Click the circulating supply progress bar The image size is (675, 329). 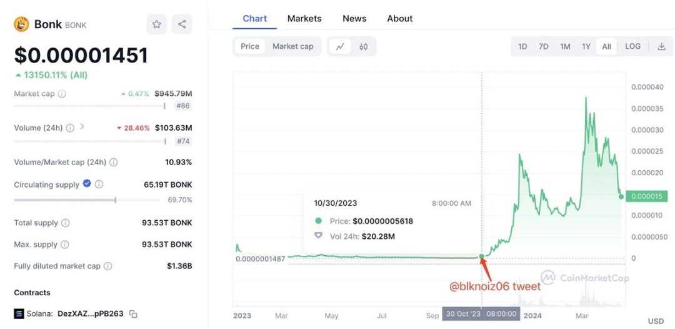87,200
